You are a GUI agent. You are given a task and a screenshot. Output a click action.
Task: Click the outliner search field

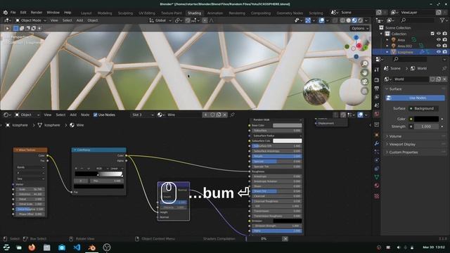418,20
